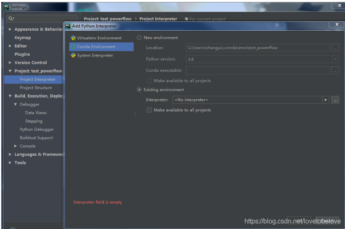The image size is (345, 229).
Task: Open Plugins settings page
Action: 22,54
